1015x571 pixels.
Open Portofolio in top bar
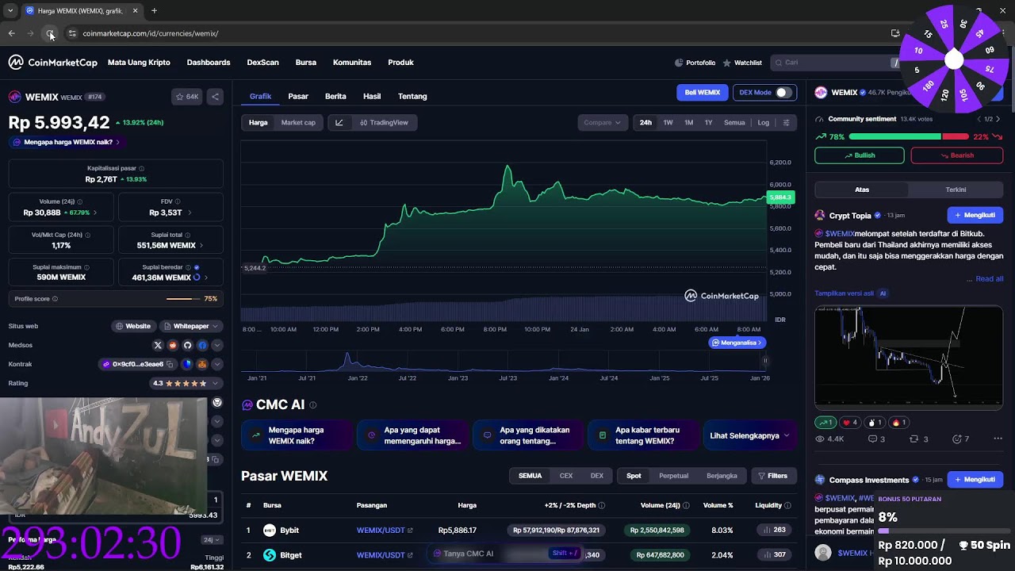(x=695, y=63)
